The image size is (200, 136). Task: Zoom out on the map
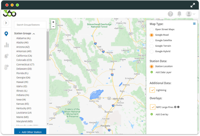53,27
